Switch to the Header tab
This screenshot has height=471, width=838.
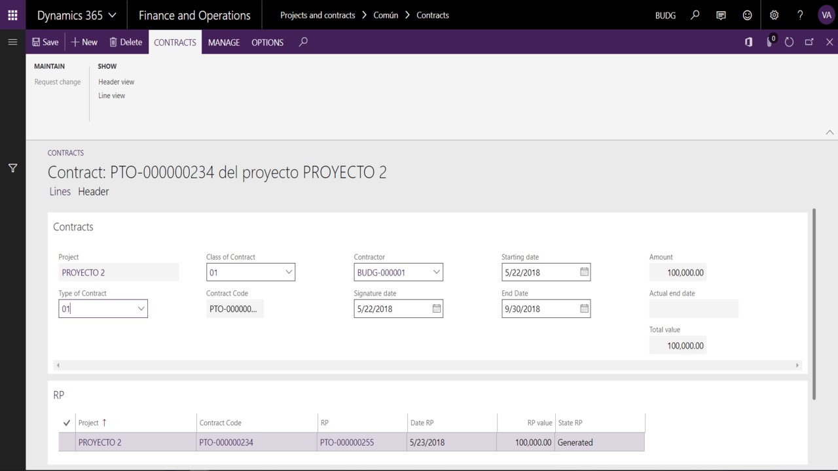click(x=94, y=192)
